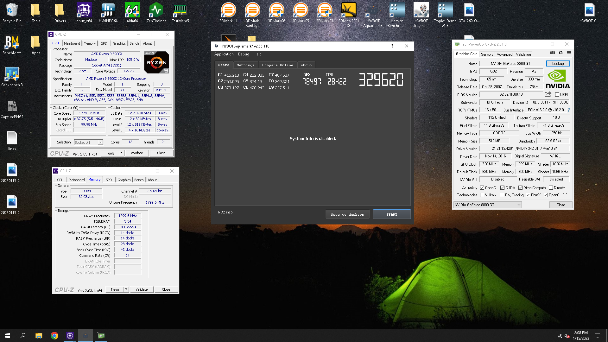Open the notification center on taskbar
608x342 pixels.
pos(598,336)
